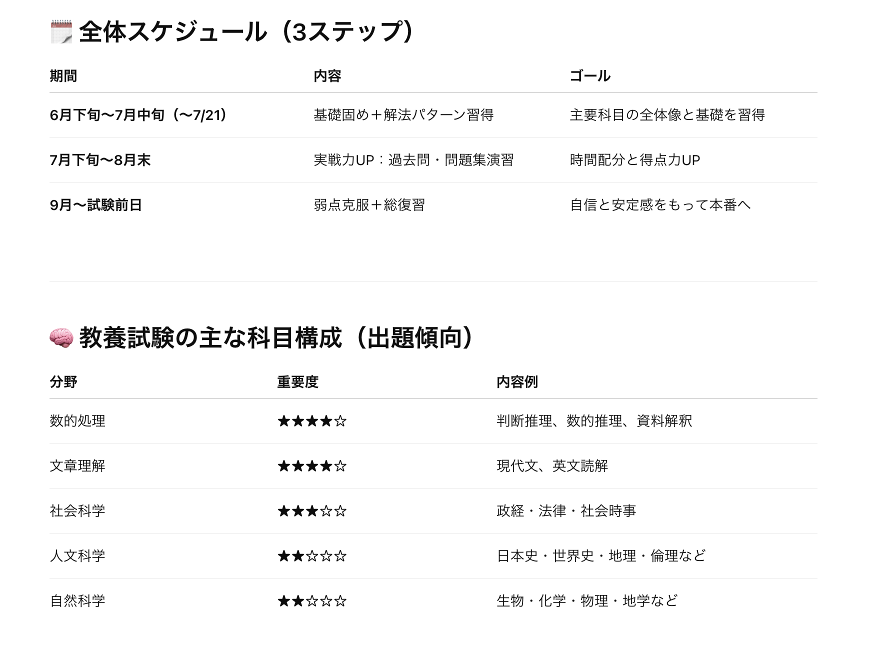This screenshot has height=664, width=886.
Task: Click the 社会科学 three-star rating
Action: coord(312,511)
